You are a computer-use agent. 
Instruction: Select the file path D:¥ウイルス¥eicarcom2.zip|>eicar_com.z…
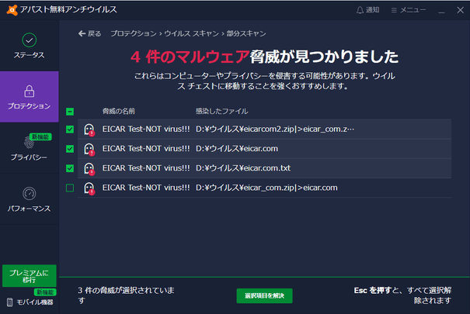click(x=275, y=129)
